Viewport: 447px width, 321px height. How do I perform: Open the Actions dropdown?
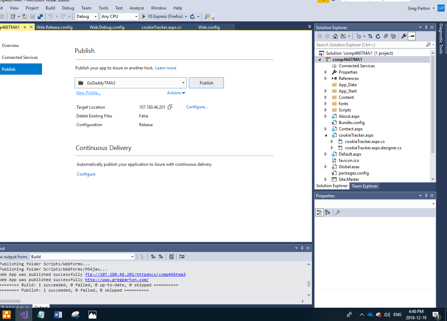click(x=176, y=93)
